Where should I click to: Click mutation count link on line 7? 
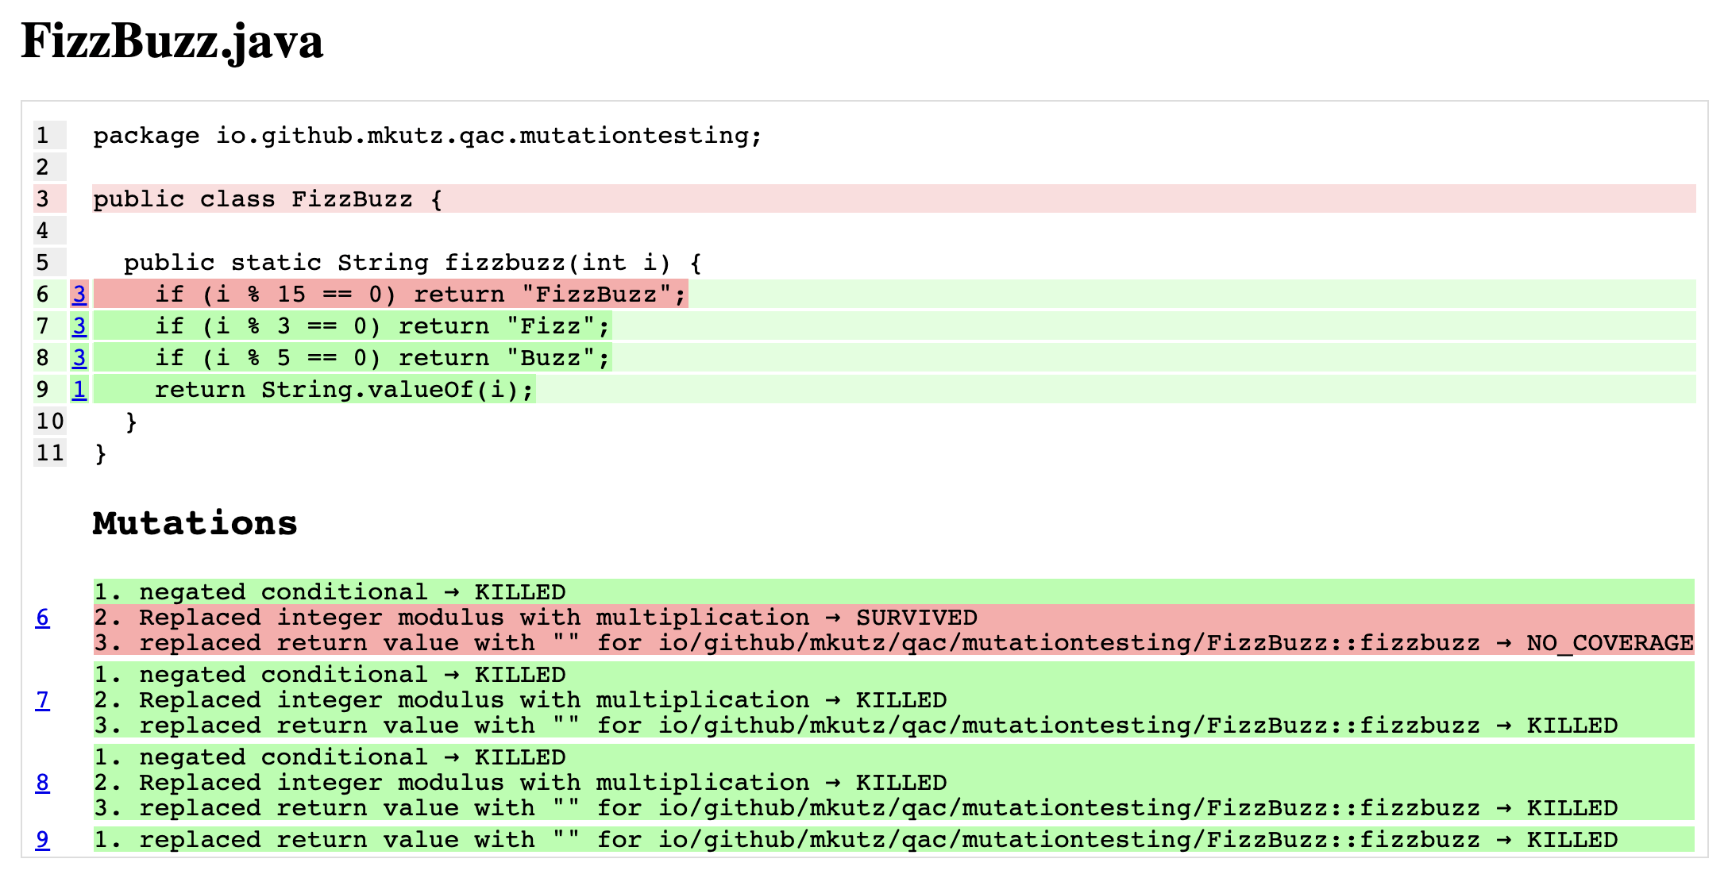click(79, 326)
